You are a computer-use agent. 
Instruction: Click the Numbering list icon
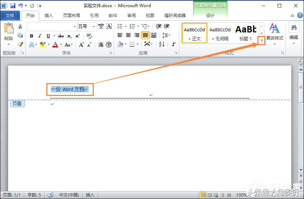coord(133,26)
